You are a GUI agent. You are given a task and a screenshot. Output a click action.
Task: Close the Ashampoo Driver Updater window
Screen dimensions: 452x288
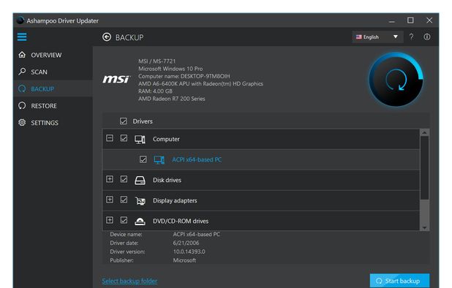click(429, 20)
